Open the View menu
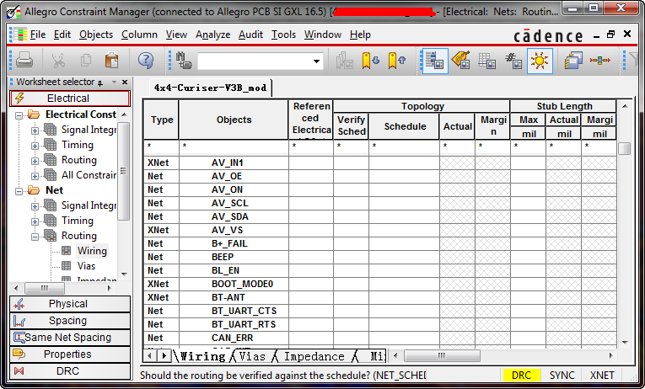The width and height of the screenshot is (645, 389). click(176, 35)
